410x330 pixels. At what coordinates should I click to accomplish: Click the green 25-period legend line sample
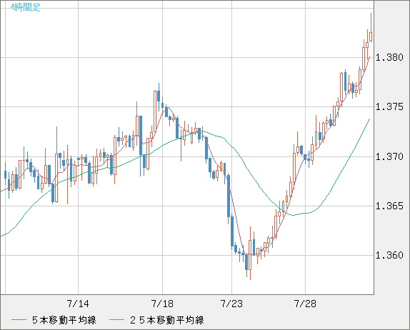(116, 320)
